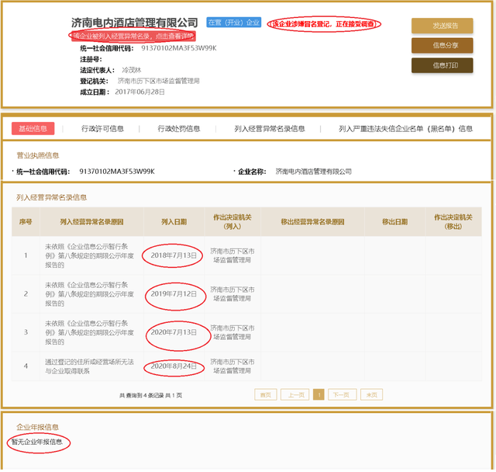Select the 信息打印 button

(x=442, y=65)
